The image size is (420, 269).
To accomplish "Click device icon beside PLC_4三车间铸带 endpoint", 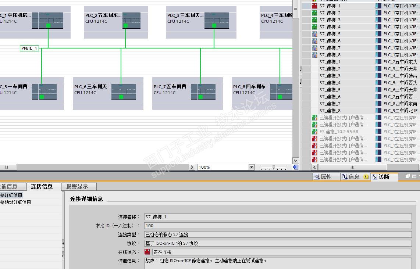I will click(x=378, y=76).
